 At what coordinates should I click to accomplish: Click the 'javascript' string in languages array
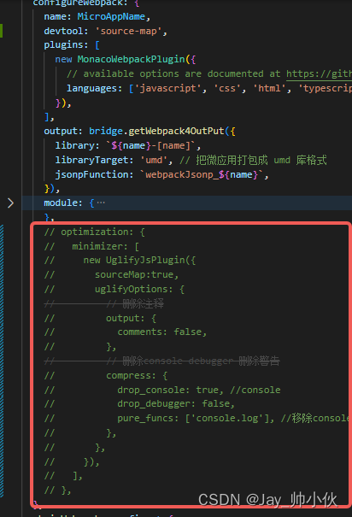[167, 88]
